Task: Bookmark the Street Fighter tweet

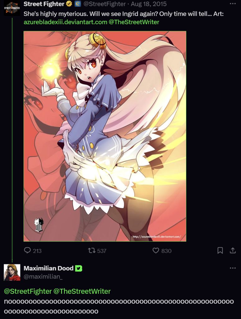Action: (x=220, y=250)
